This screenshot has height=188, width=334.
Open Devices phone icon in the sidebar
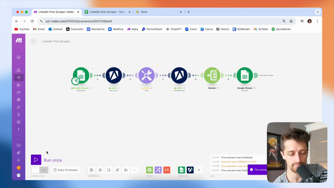tap(19, 114)
